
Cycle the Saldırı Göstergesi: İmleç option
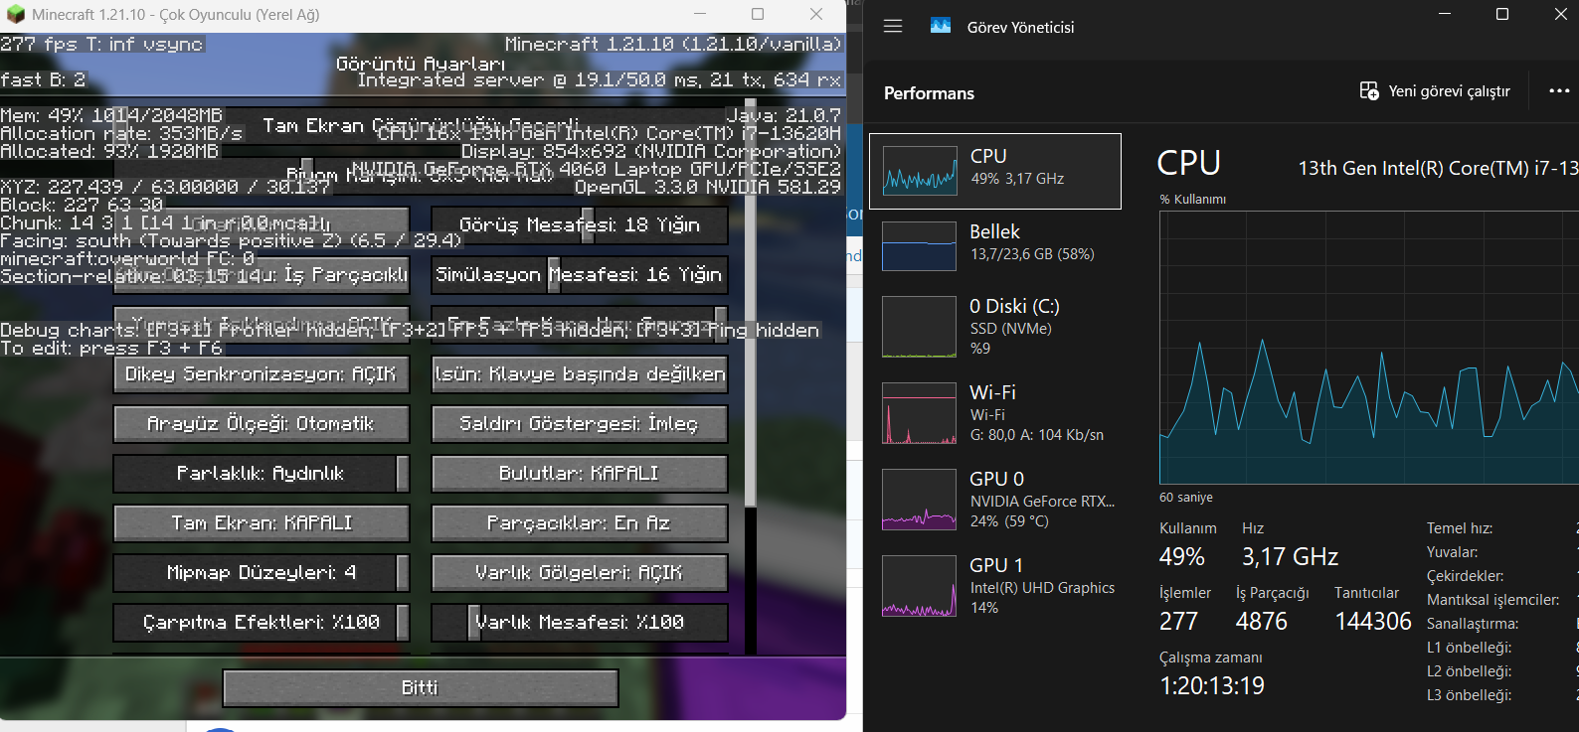click(x=580, y=424)
